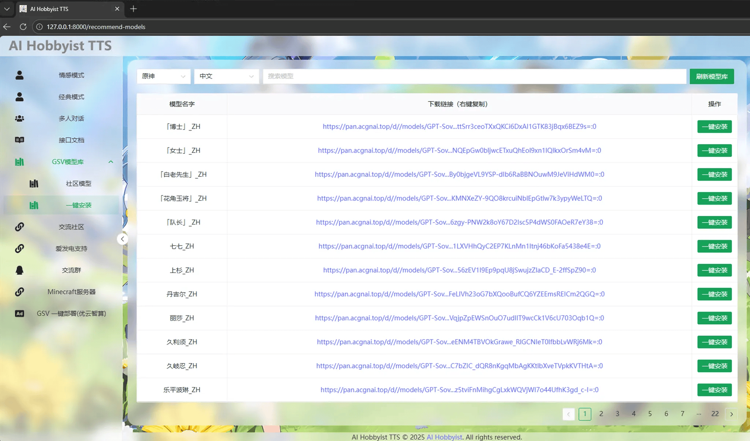750x441 pixels.
Task: Click the 刷新模型库 button
Action: 712,76
